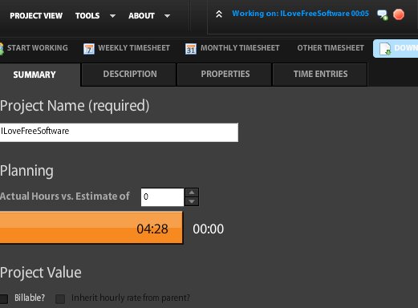
Task: Click Working on ILoveFreeSoftware link
Action: (300, 14)
